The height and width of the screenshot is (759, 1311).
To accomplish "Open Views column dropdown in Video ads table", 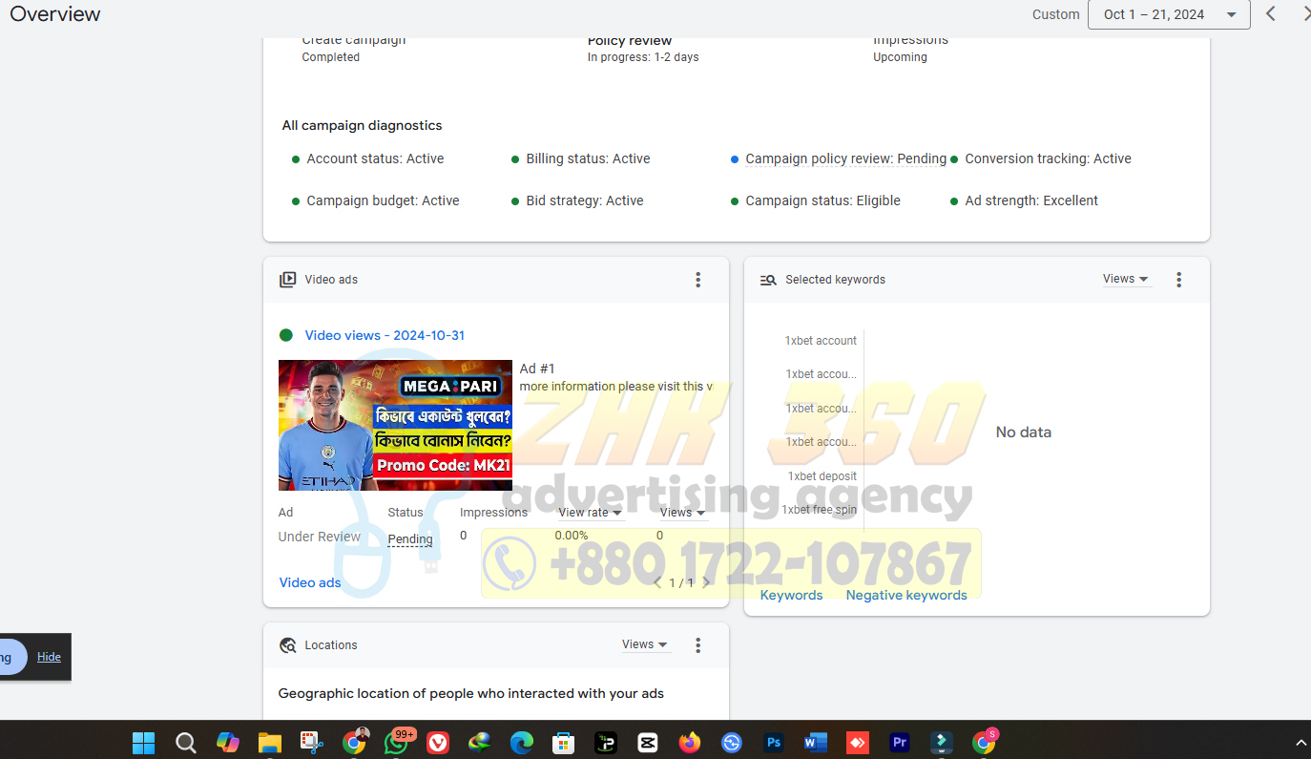I will pyautogui.click(x=683, y=513).
